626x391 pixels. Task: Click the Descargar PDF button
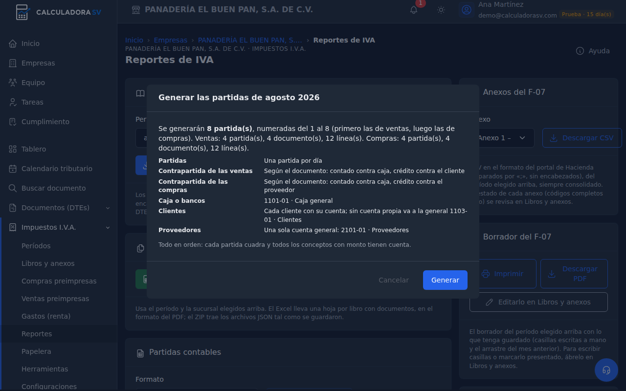pos(574,274)
